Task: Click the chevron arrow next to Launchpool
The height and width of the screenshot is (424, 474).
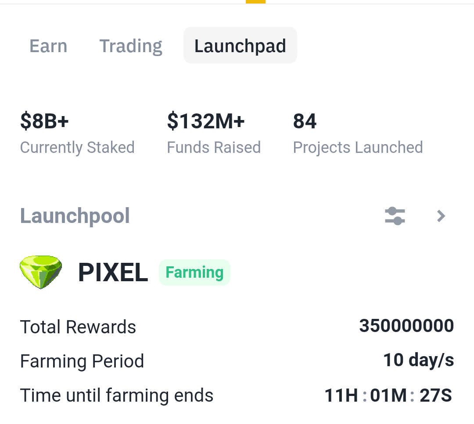Action: pos(441,216)
